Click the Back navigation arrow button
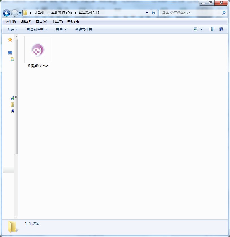The height and width of the screenshot is (237, 230). pos(7,13)
